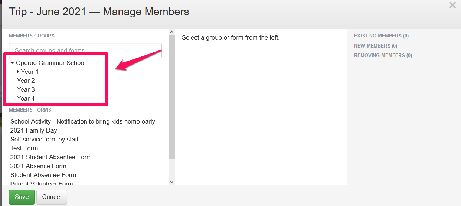Click the Cancel button
This screenshot has height=206, width=461.
click(x=52, y=197)
